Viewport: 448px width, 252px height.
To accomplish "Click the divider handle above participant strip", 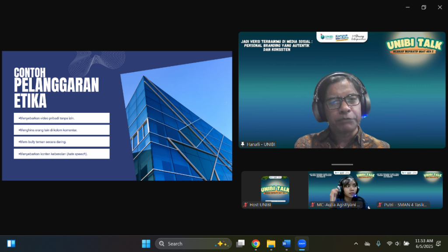I will click(342, 164).
